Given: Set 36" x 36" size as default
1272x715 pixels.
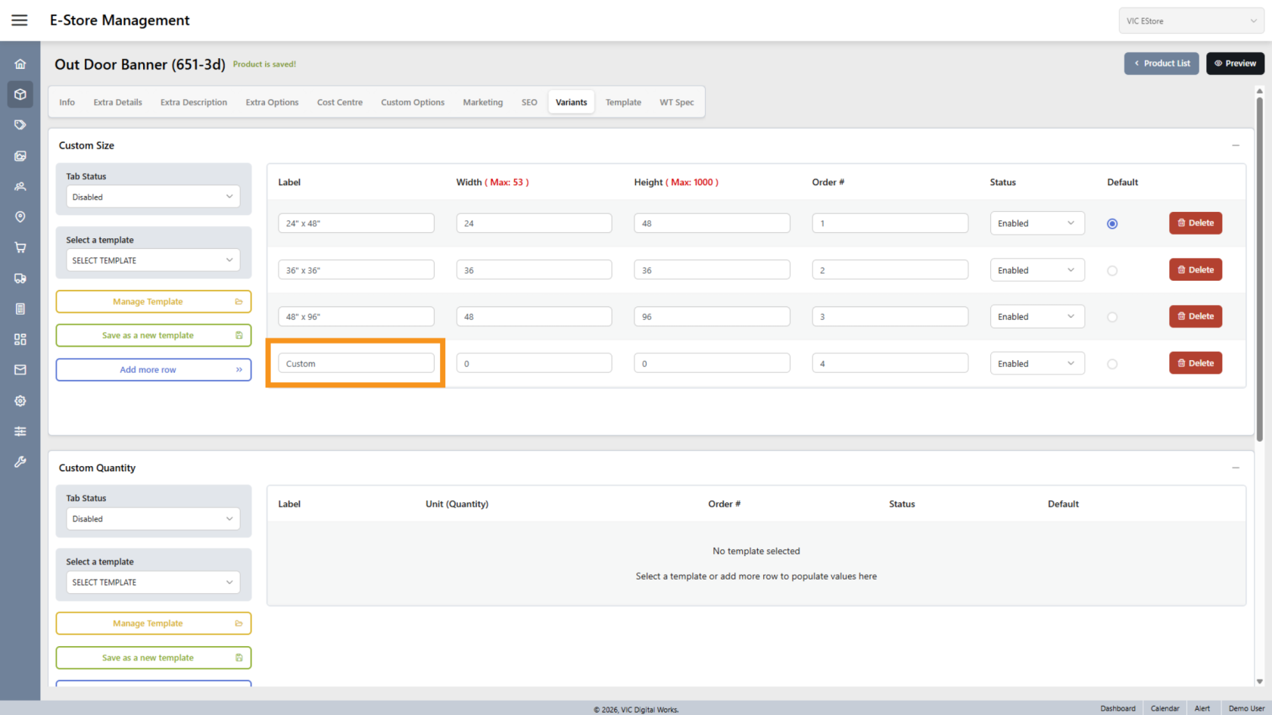Looking at the screenshot, I should point(1111,271).
